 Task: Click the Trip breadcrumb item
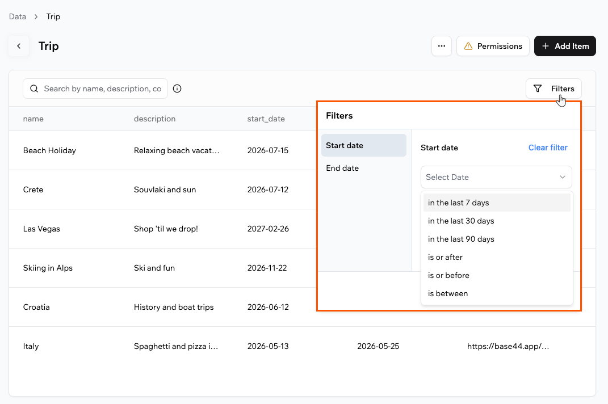[53, 16]
